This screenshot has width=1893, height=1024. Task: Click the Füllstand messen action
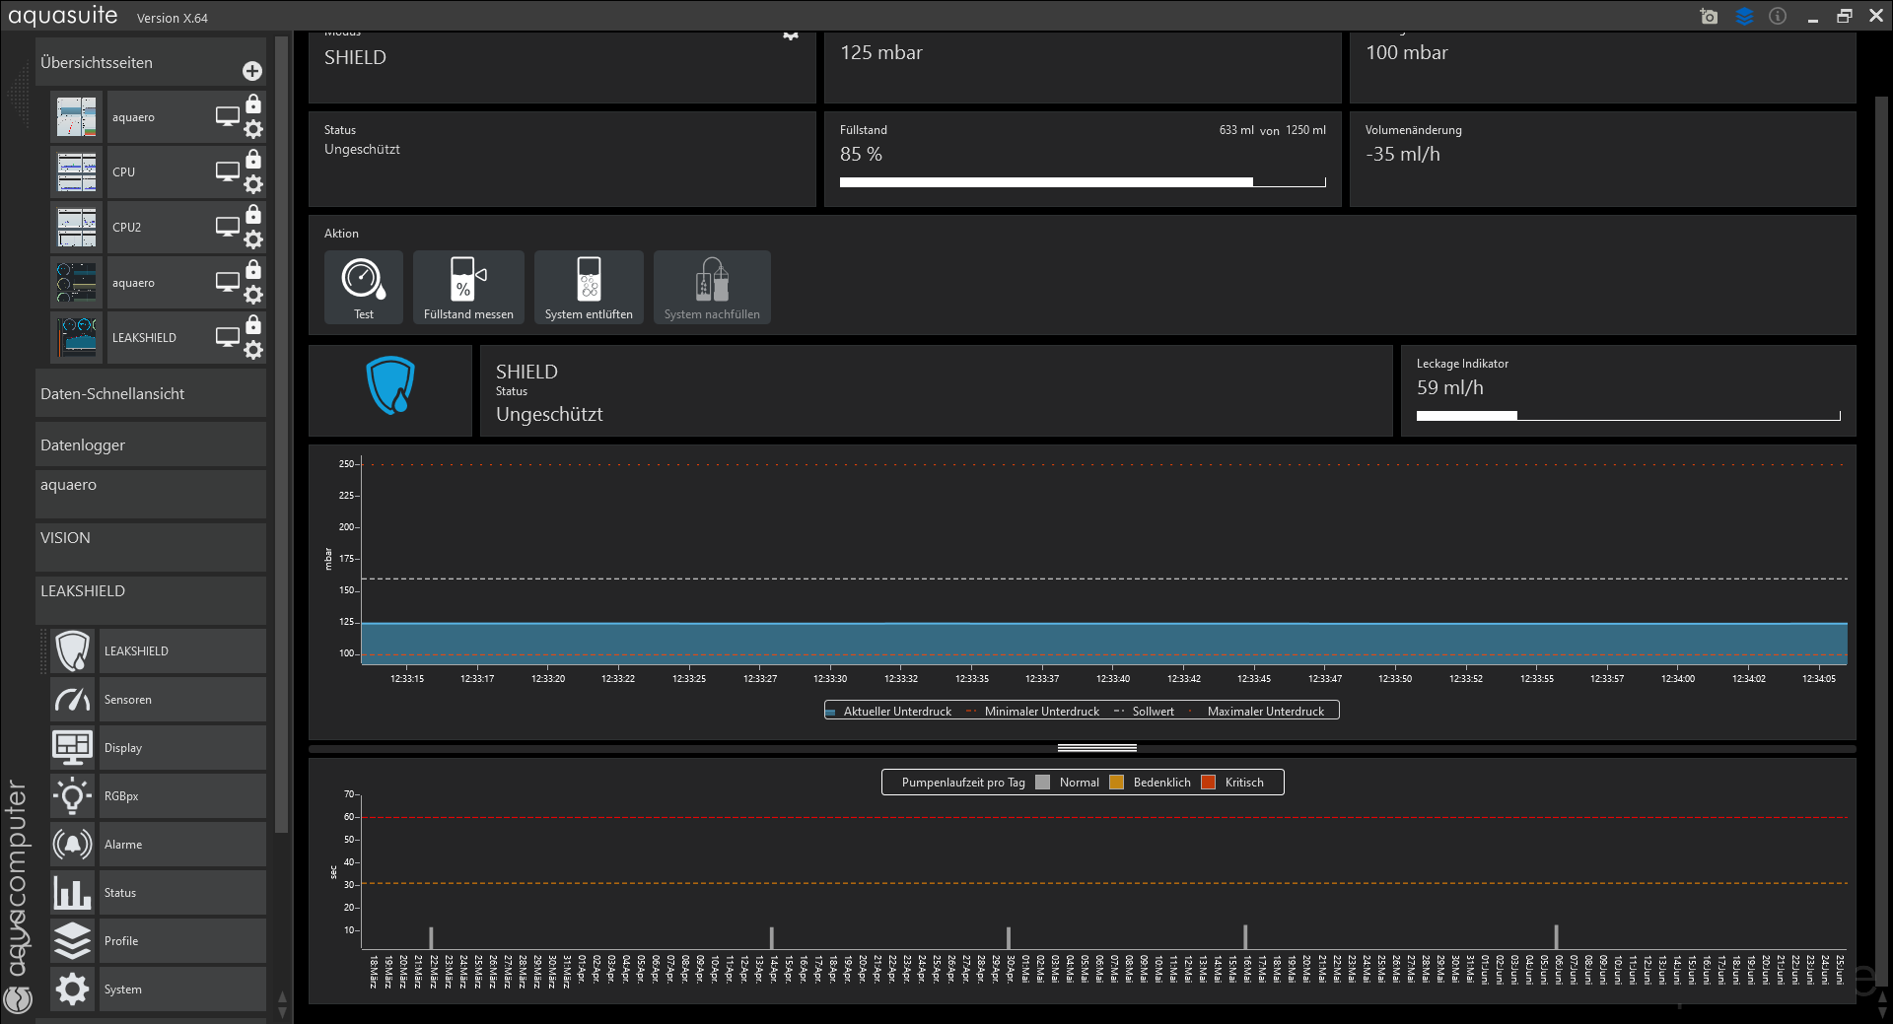tap(468, 287)
